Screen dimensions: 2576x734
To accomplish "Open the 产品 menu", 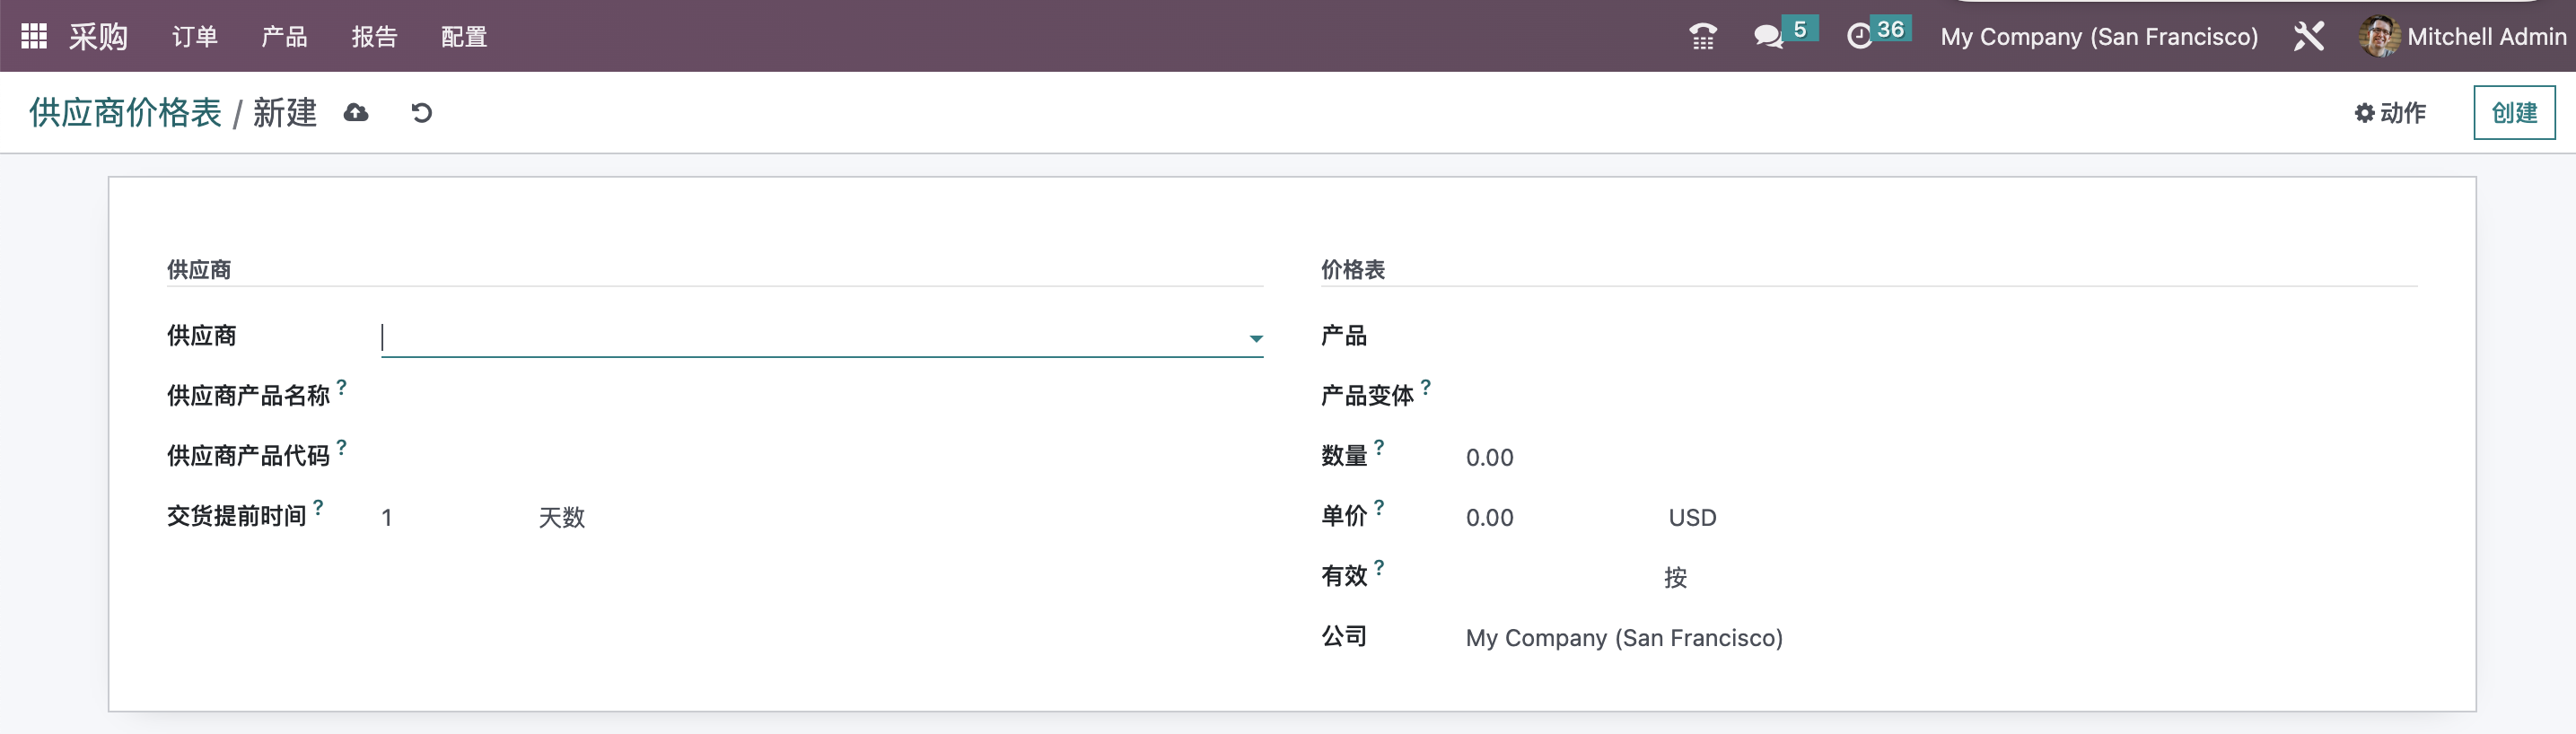I will pos(284,36).
